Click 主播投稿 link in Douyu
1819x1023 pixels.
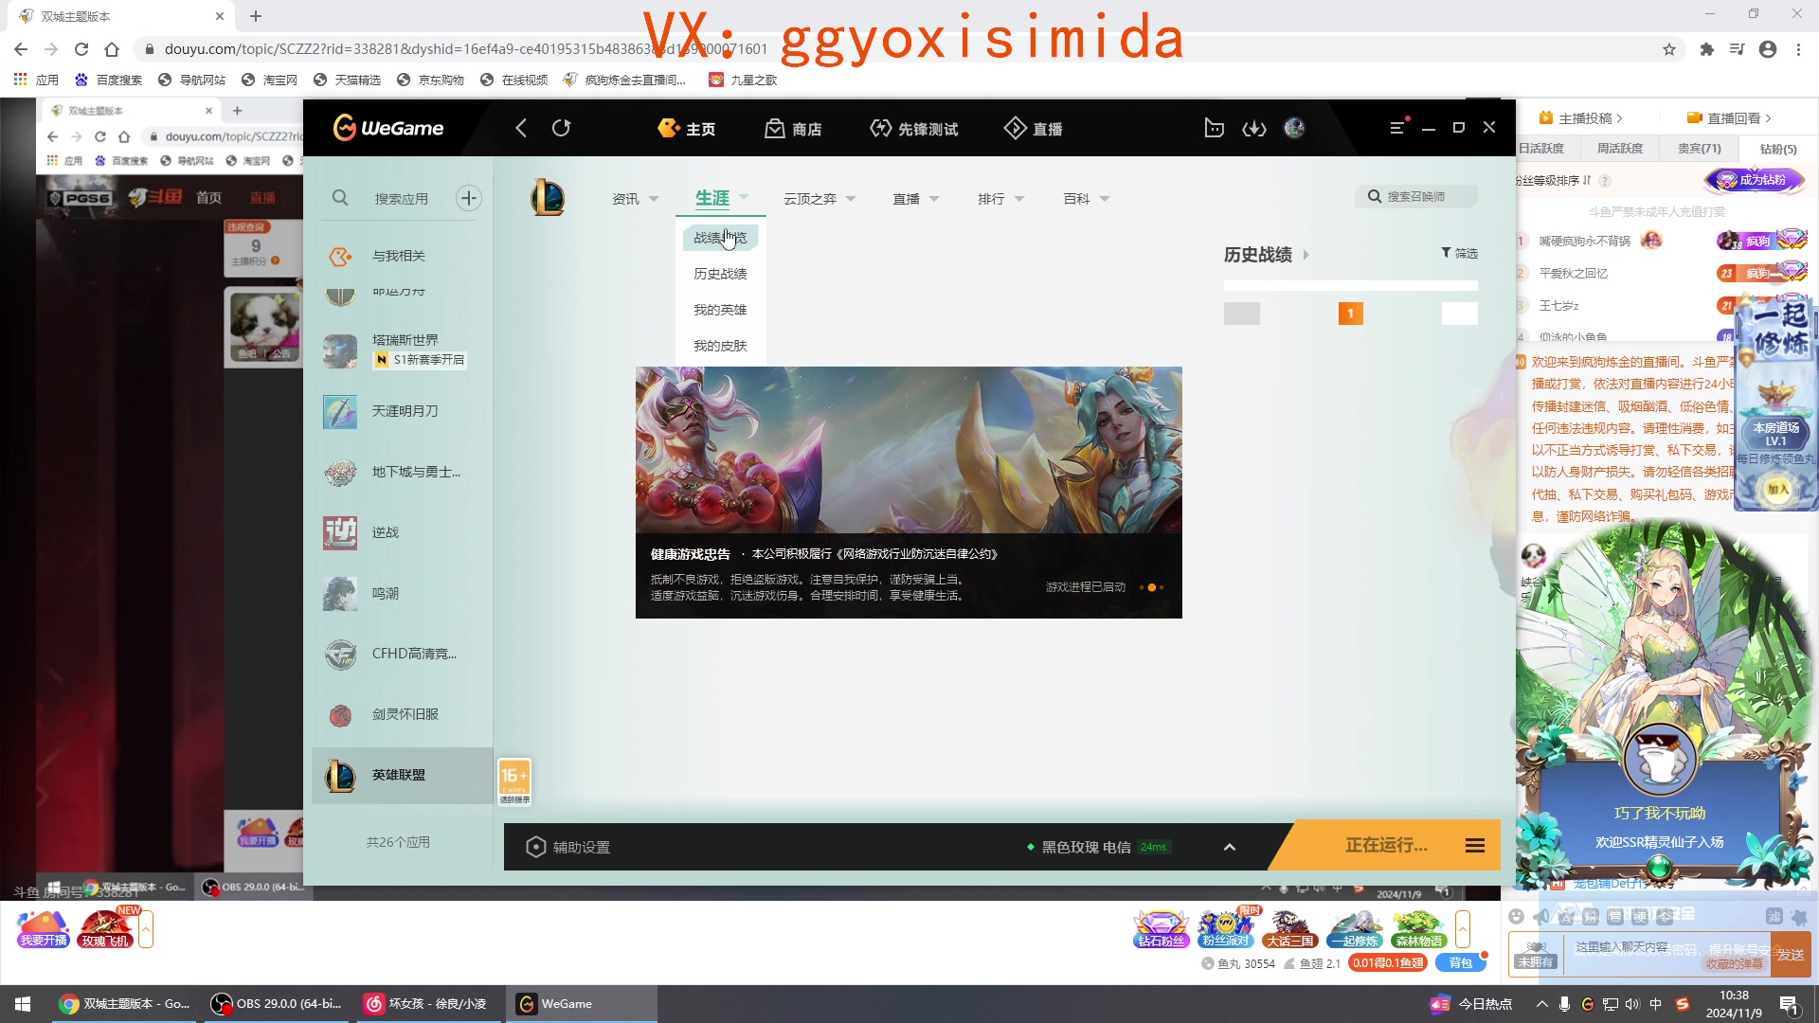(x=1580, y=118)
